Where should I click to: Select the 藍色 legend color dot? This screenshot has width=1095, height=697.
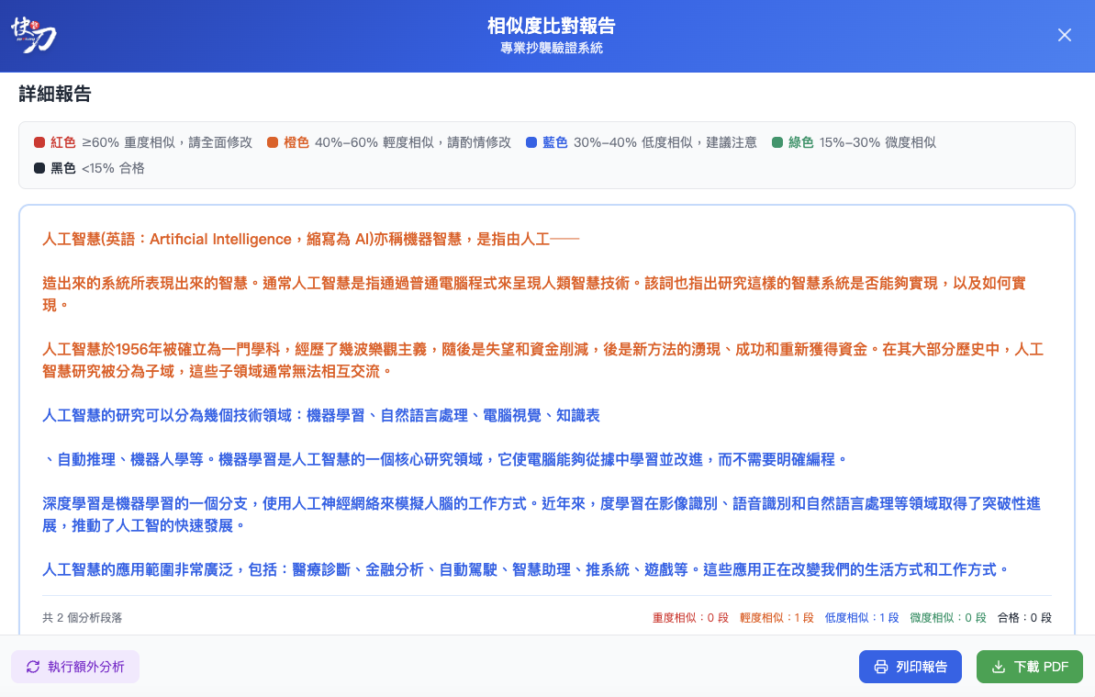tap(530, 143)
